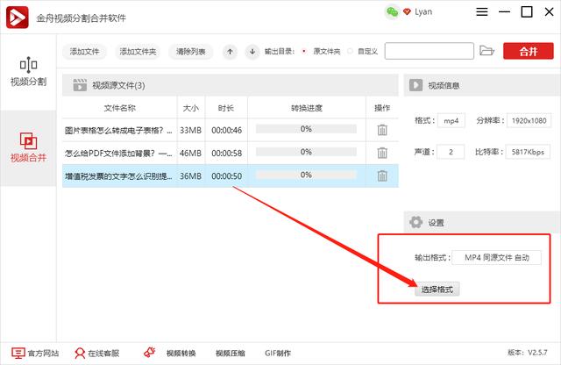The height and width of the screenshot is (365, 561).
Task: Click the 时长 duration column header
Action: pos(226,108)
